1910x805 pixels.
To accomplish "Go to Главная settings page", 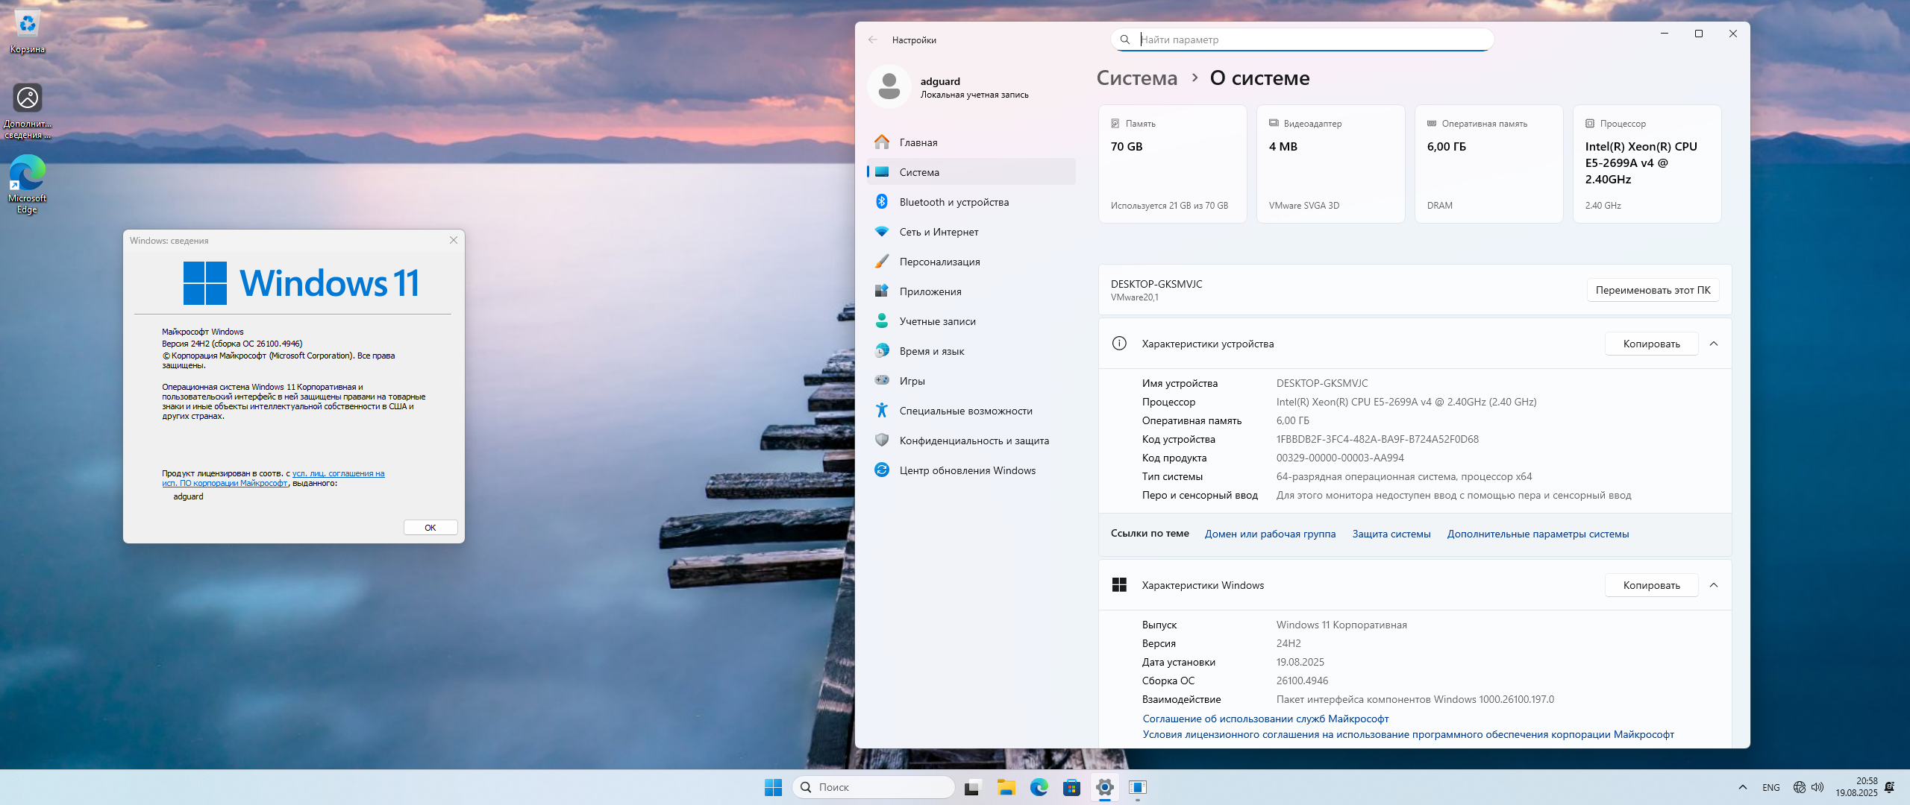I will point(918,142).
